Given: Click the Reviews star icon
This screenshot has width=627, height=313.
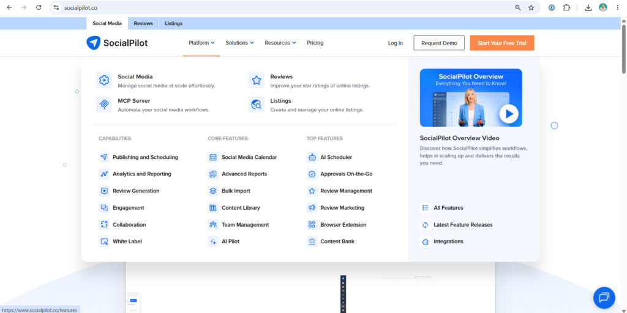Looking at the screenshot, I should (257, 80).
